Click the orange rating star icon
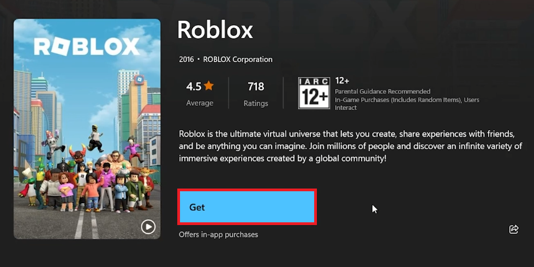 pyautogui.click(x=209, y=86)
